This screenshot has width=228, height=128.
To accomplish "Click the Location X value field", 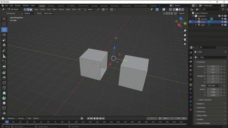I will click(x=213, y=66).
